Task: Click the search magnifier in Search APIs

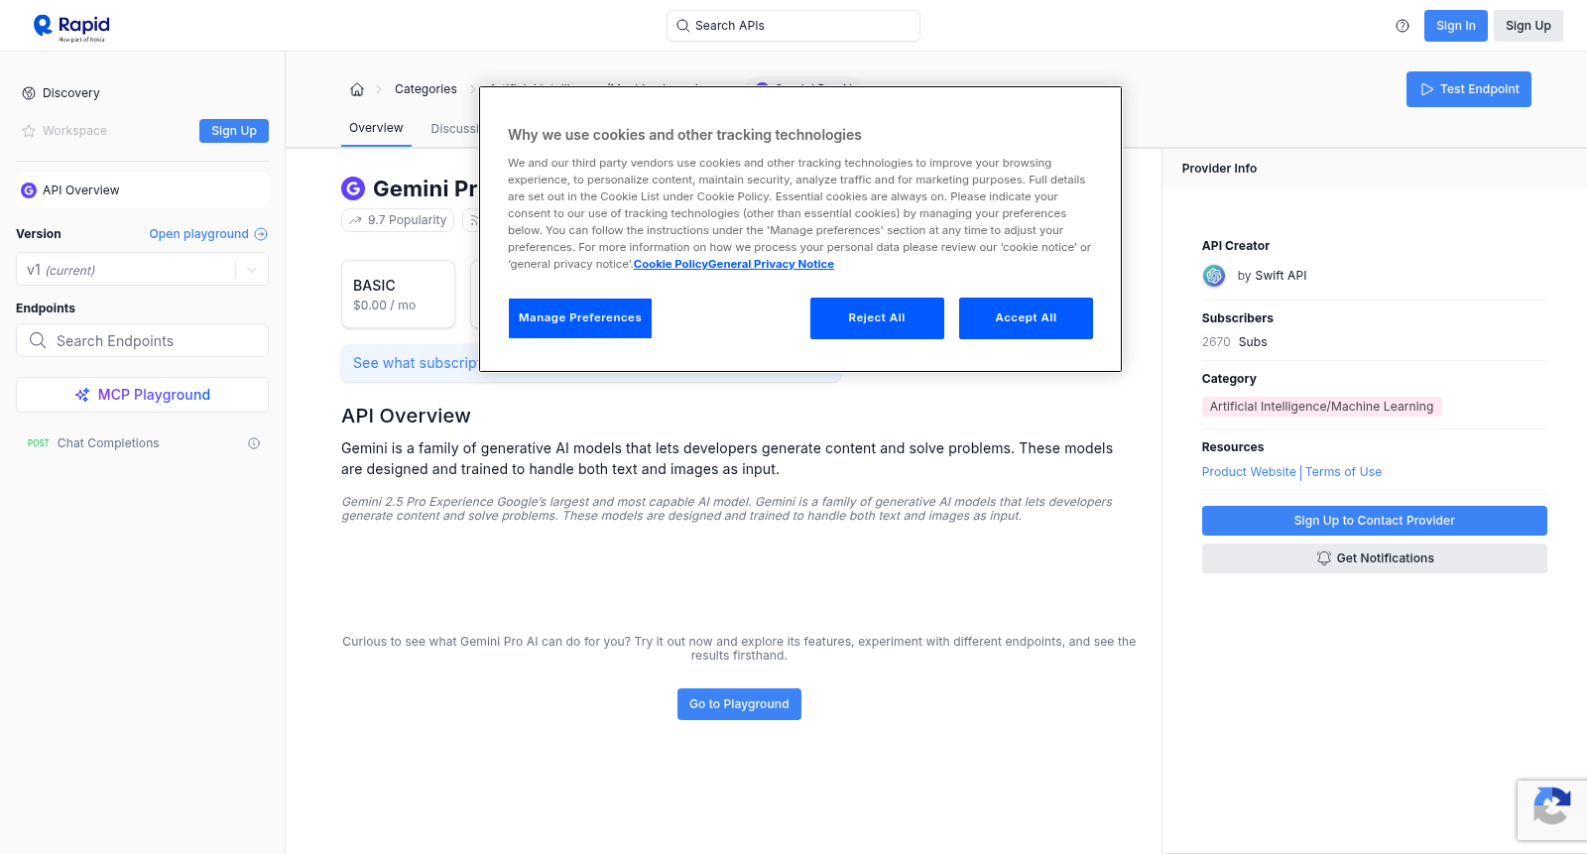Action: tap(682, 26)
